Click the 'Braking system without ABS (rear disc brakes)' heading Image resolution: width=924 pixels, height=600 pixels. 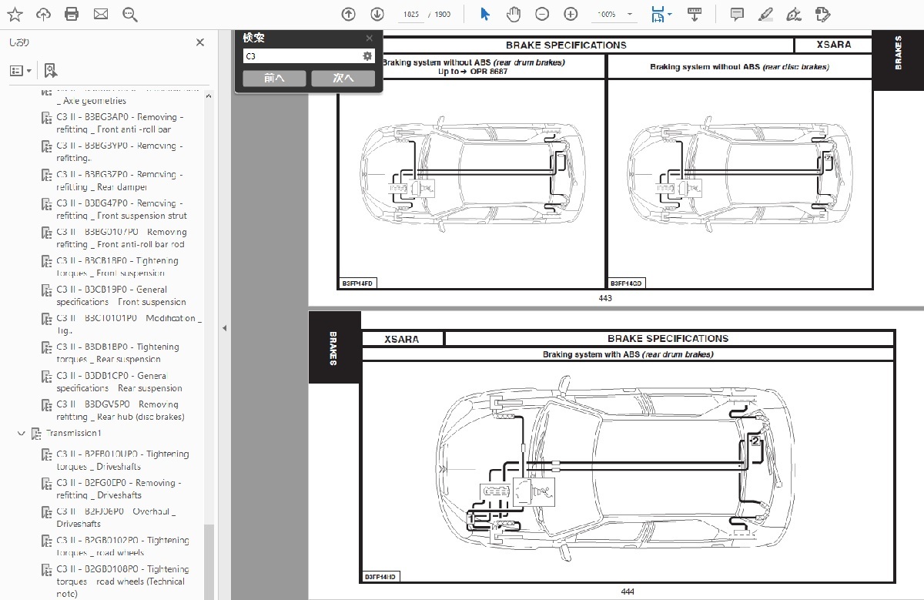pos(739,67)
